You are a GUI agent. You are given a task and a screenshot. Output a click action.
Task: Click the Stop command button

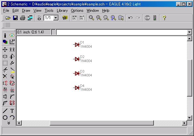coord(147,18)
